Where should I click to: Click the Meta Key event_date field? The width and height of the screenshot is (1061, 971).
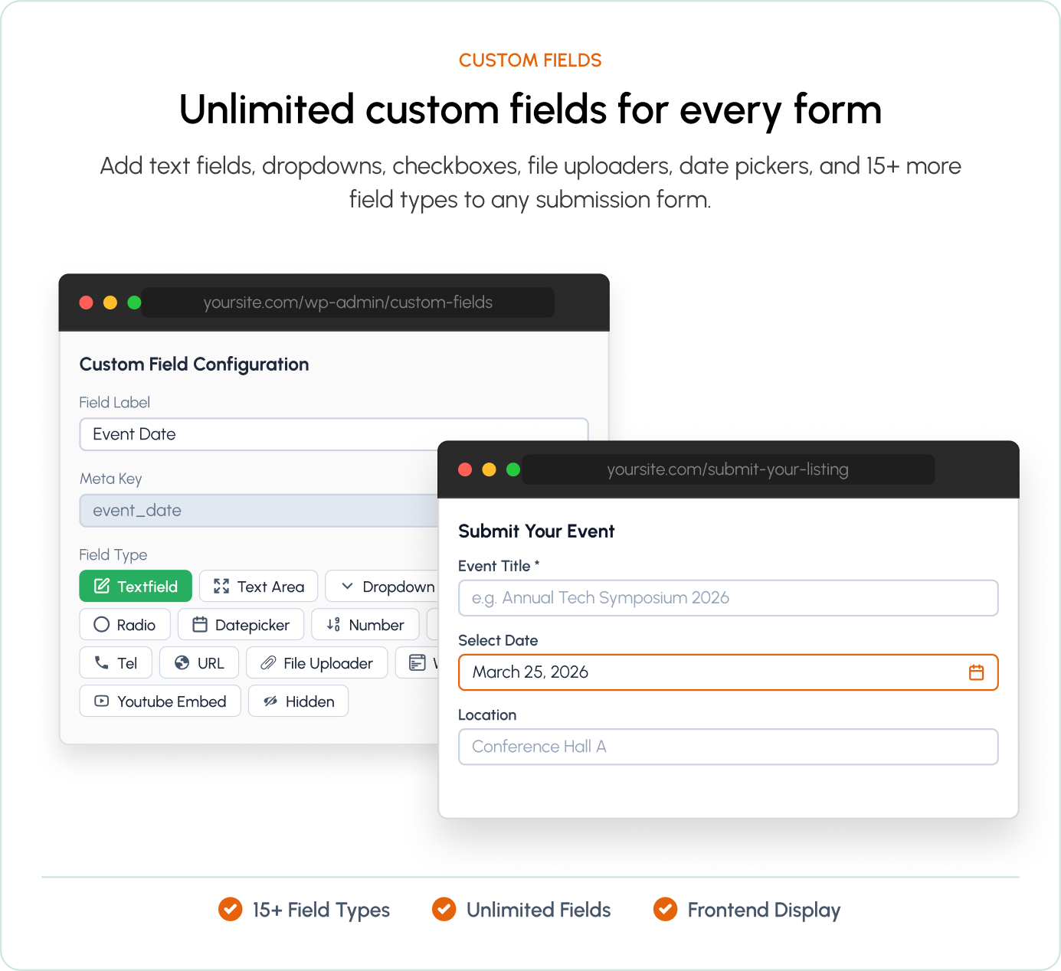259,511
